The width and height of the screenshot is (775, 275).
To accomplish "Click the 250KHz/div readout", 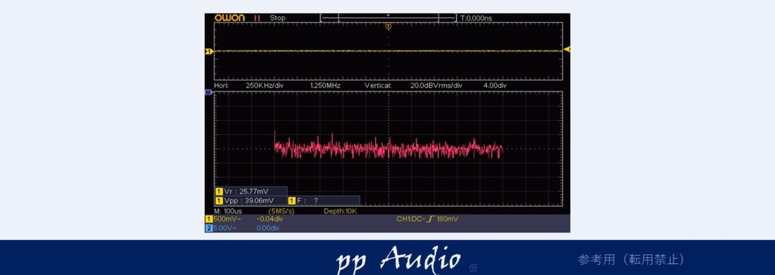I will click(265, 85).
